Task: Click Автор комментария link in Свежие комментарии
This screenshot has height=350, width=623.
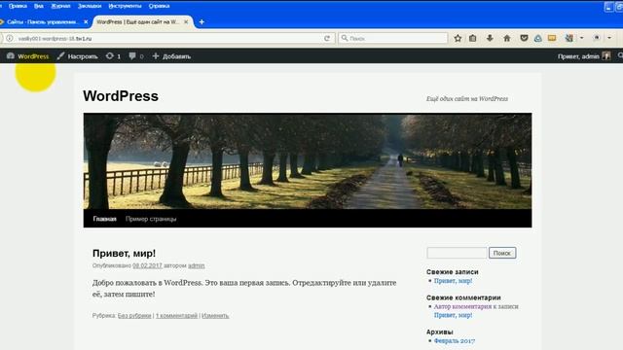Action: [462, 306]
